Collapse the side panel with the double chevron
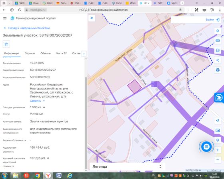This screenshot has height=179, width=224. [x=92, y=18]
